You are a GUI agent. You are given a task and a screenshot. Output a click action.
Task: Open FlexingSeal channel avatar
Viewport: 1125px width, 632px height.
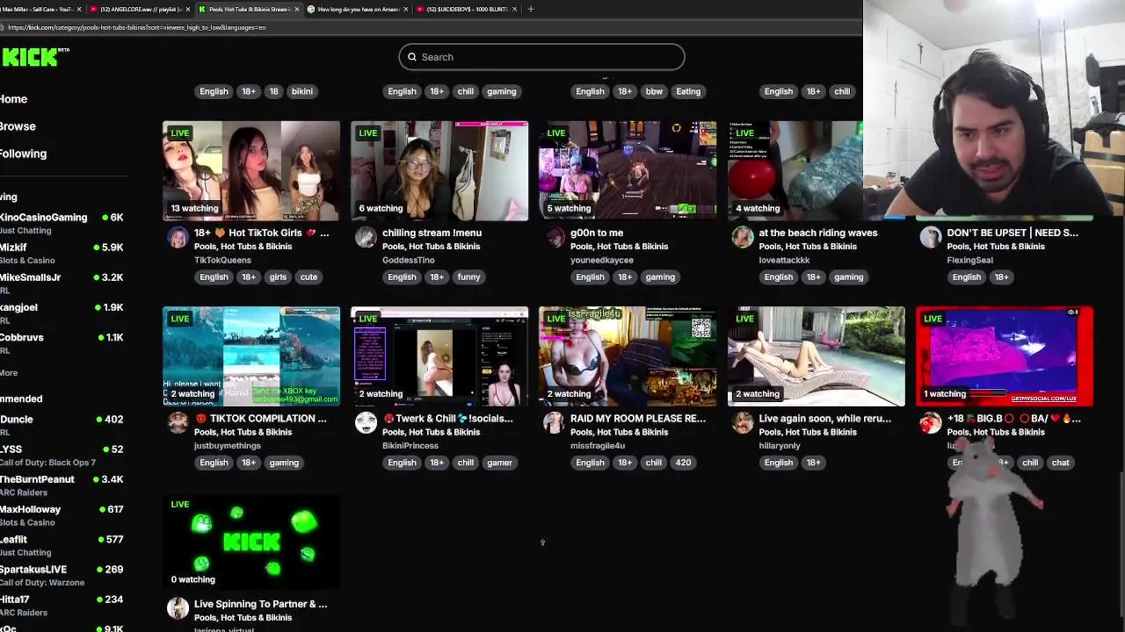click(x=931, y=238)
